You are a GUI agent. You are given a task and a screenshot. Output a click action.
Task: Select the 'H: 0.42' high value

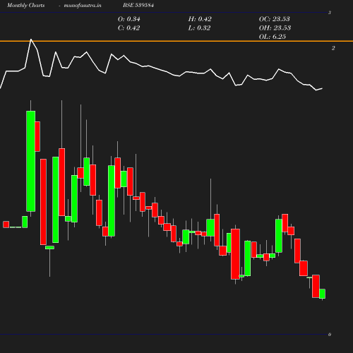(200, 19)
